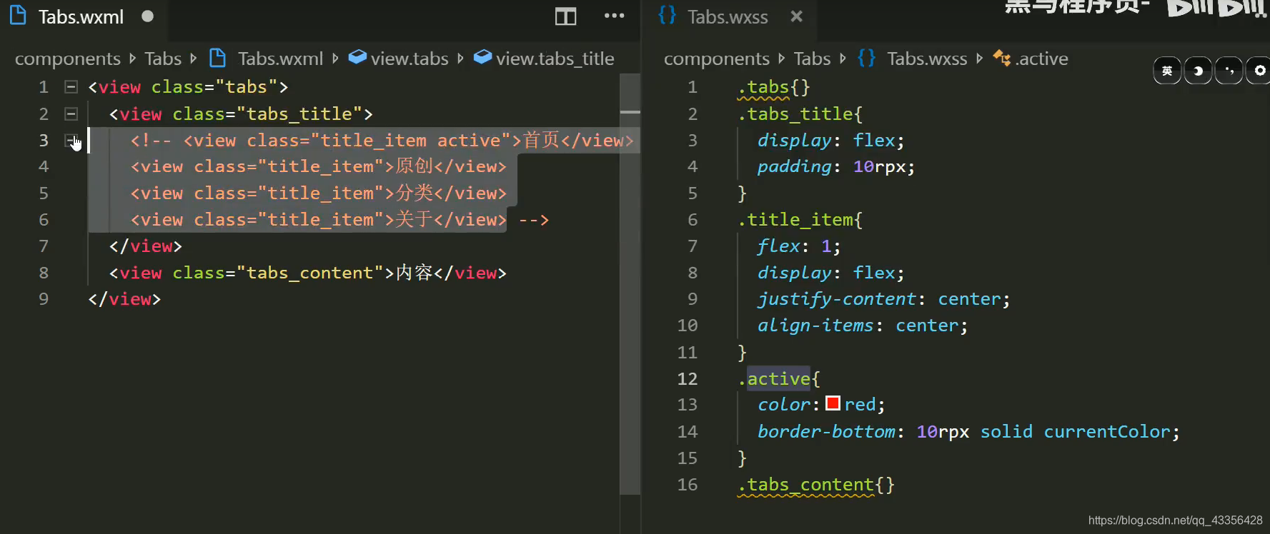
Task: Click the curly braces icon on Tabs.wxss tab
Action: point(667,16)
